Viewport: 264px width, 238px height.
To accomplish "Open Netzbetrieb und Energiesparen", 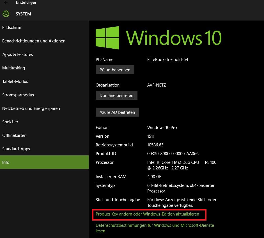I will (x=44, y=108).
